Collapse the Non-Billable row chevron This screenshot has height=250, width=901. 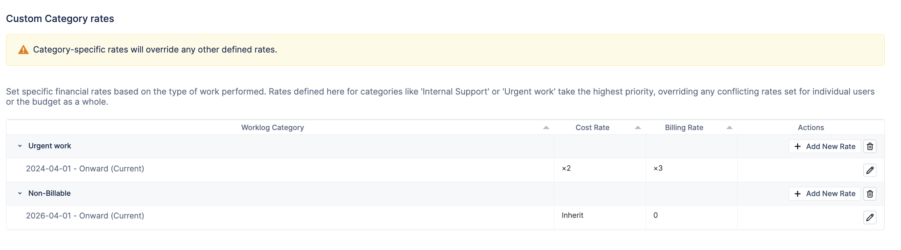(20, 193)
